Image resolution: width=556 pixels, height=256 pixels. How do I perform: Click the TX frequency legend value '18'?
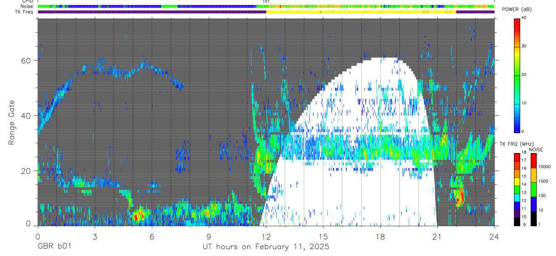click(524, 152)
